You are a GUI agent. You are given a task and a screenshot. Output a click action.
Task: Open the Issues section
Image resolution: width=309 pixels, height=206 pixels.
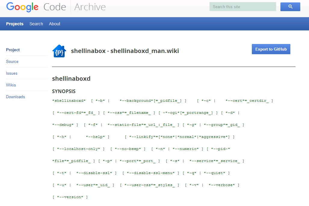[12, 73]
